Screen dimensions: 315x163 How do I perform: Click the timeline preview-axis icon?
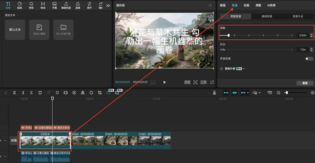pos(270,93)
